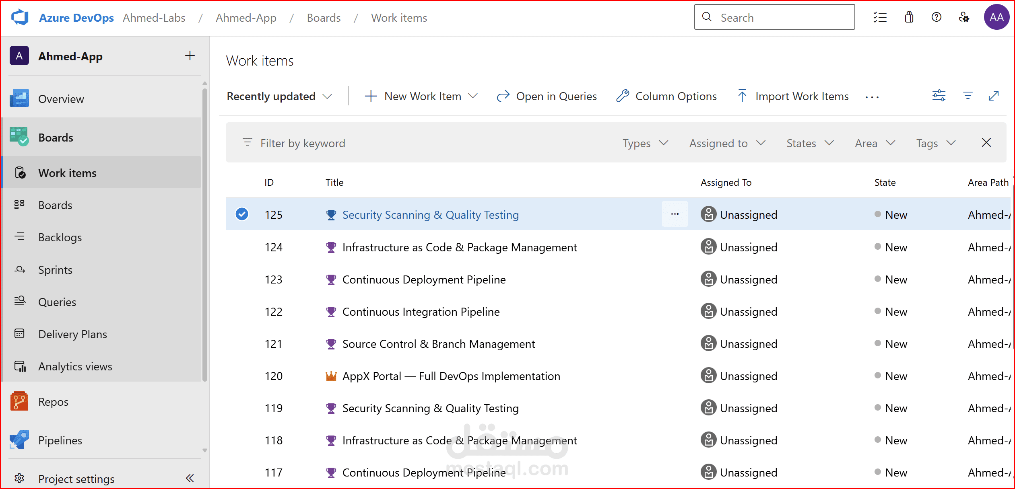This screenshot has height=489, width=1015.
Task: Open the Backlogs view in the sidebar
Action: pyautogui.click(x=60, y=237)
